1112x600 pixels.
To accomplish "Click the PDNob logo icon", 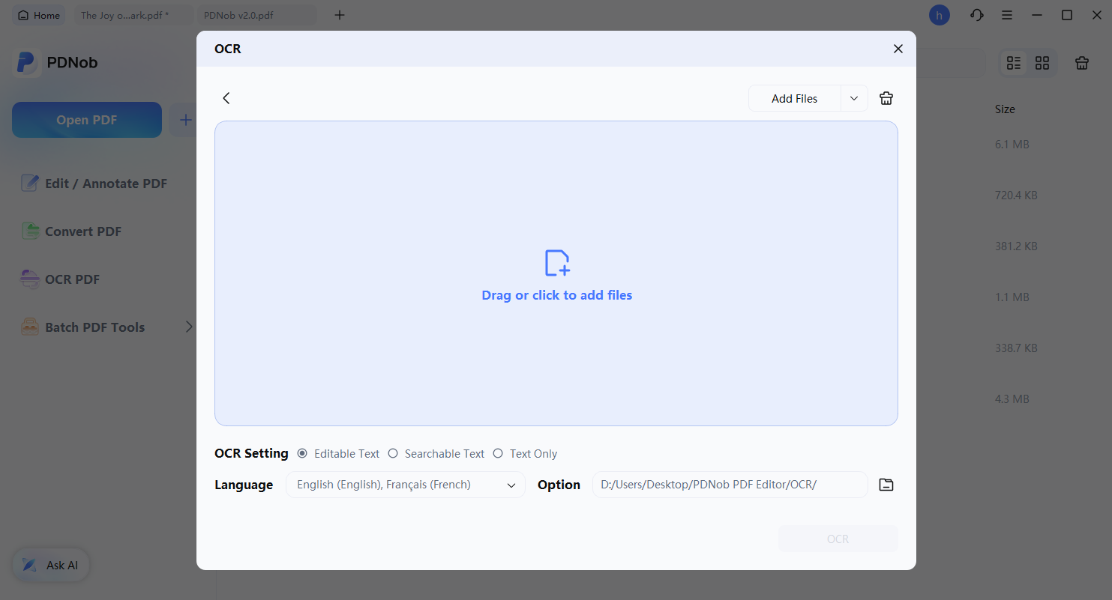I will 26,63.
